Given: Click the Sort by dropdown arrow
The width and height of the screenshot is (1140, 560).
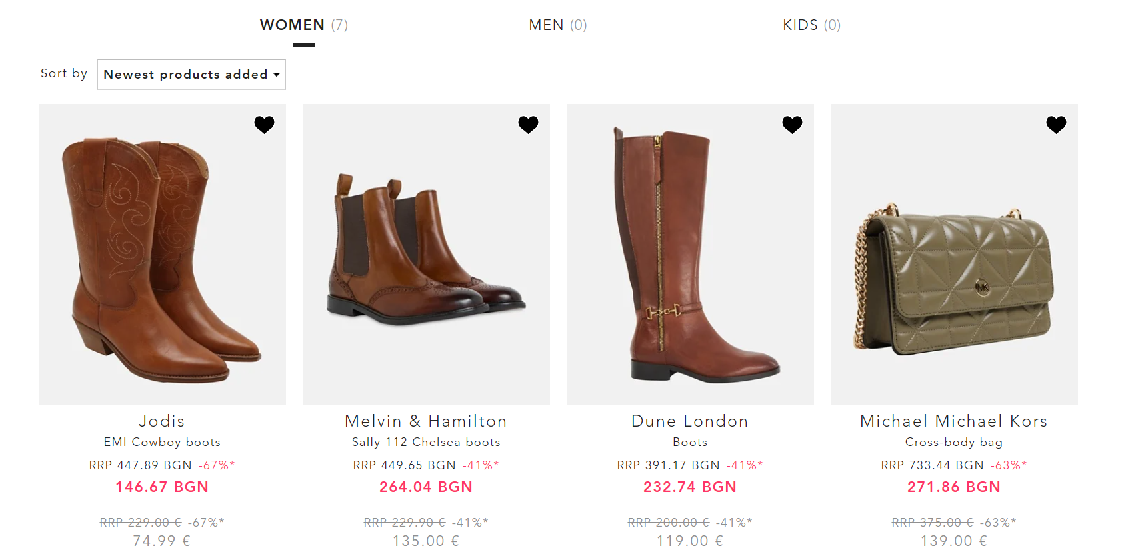Looking at the screenshot, I should point(276,75).
